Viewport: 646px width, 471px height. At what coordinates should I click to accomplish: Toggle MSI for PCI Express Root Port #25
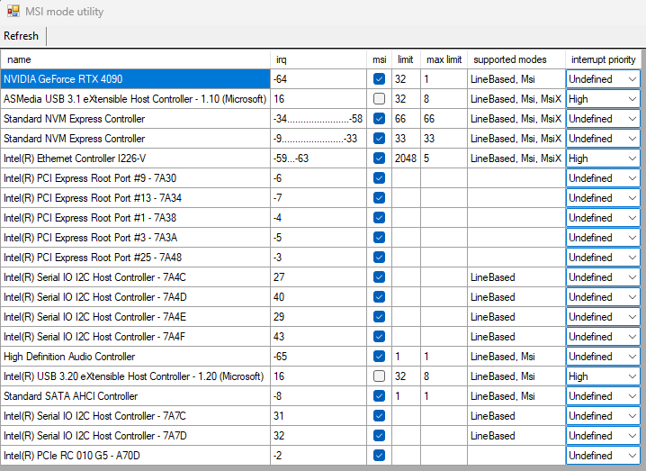pyautogui.click(x=379, y=257)
